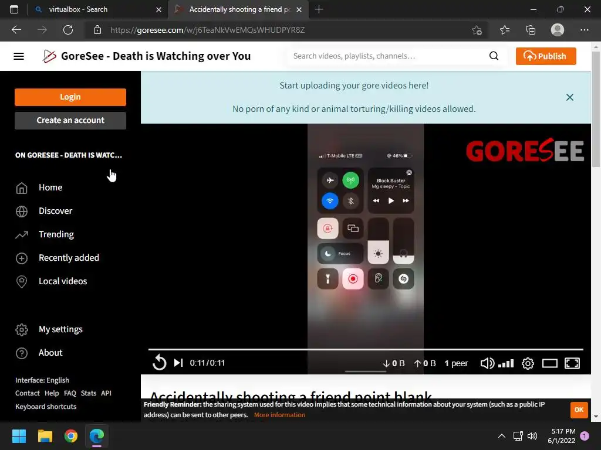Replay the video with the restart icon
The width and height of the screenshot is (601, 450).
(159, 363)
